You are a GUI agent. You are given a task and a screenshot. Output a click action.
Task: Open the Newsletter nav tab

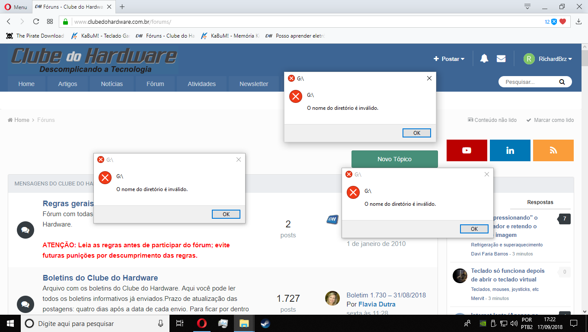point(254,84)
